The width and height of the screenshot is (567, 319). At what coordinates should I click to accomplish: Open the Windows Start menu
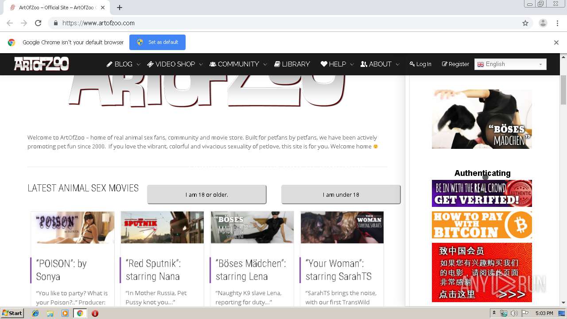click(12, 313)
